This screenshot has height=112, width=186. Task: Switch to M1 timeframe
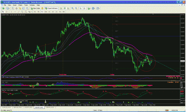pyautogui.click(x=35, y=12)
